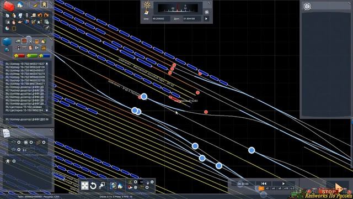Set playback speed to x8

coord(280,188)
